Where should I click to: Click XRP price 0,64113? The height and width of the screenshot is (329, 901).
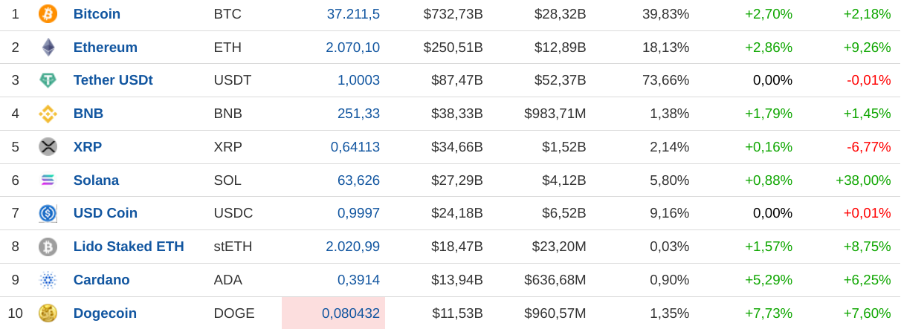(355, 147)
